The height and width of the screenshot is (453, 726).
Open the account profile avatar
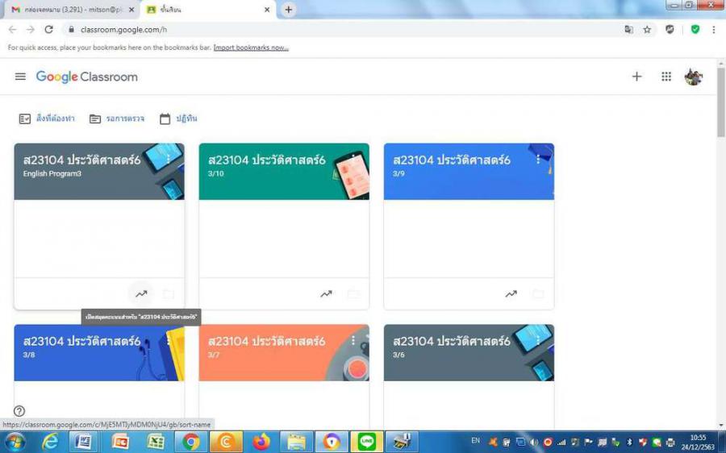click(x=693, y=77)
